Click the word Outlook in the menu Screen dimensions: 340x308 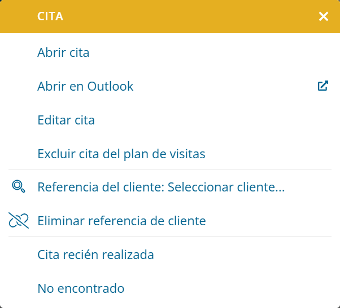click(110, 86)
